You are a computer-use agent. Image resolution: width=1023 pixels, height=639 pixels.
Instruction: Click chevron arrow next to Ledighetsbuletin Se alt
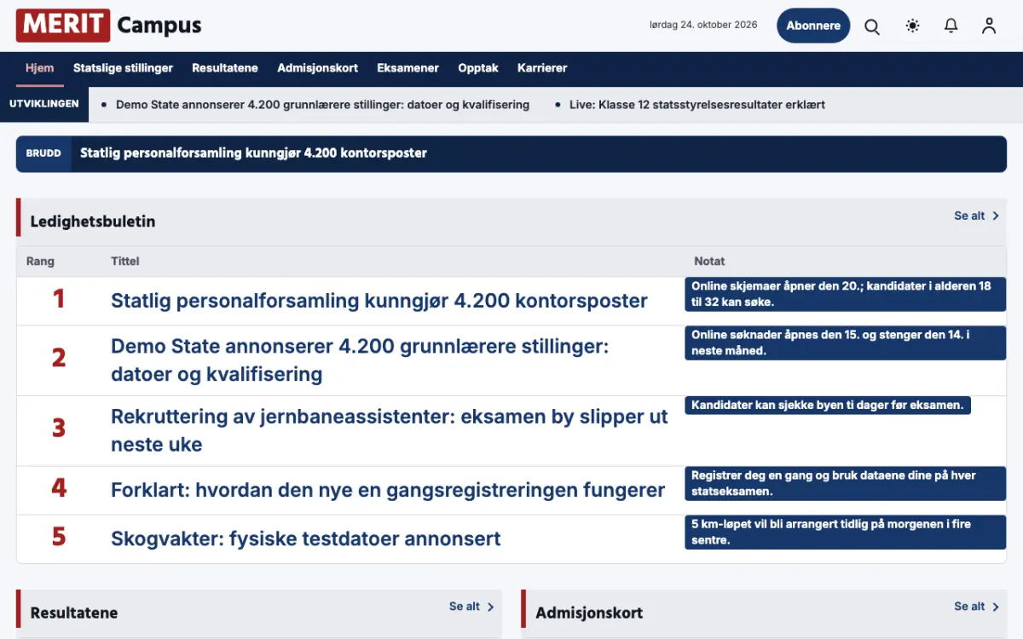click(996, 216)
